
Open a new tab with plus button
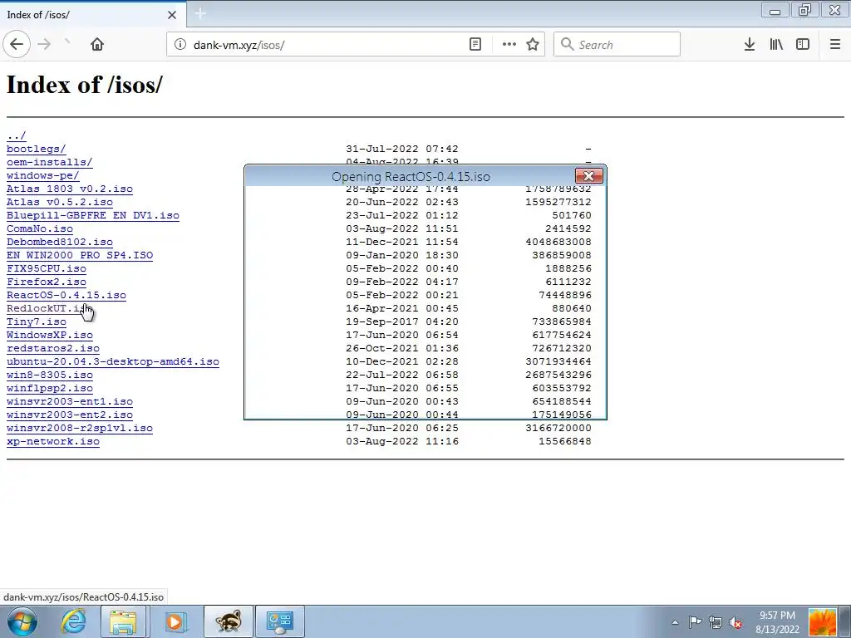coord(200,13)
